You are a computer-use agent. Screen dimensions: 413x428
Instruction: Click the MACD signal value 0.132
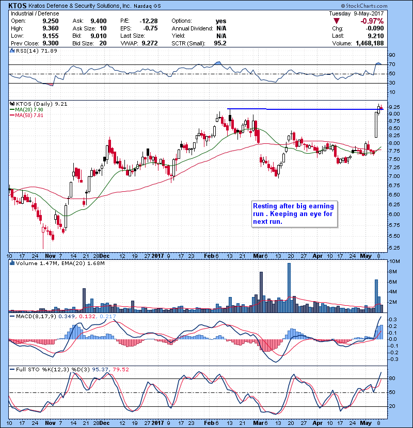pyautogui.click(x=87, y=317)
